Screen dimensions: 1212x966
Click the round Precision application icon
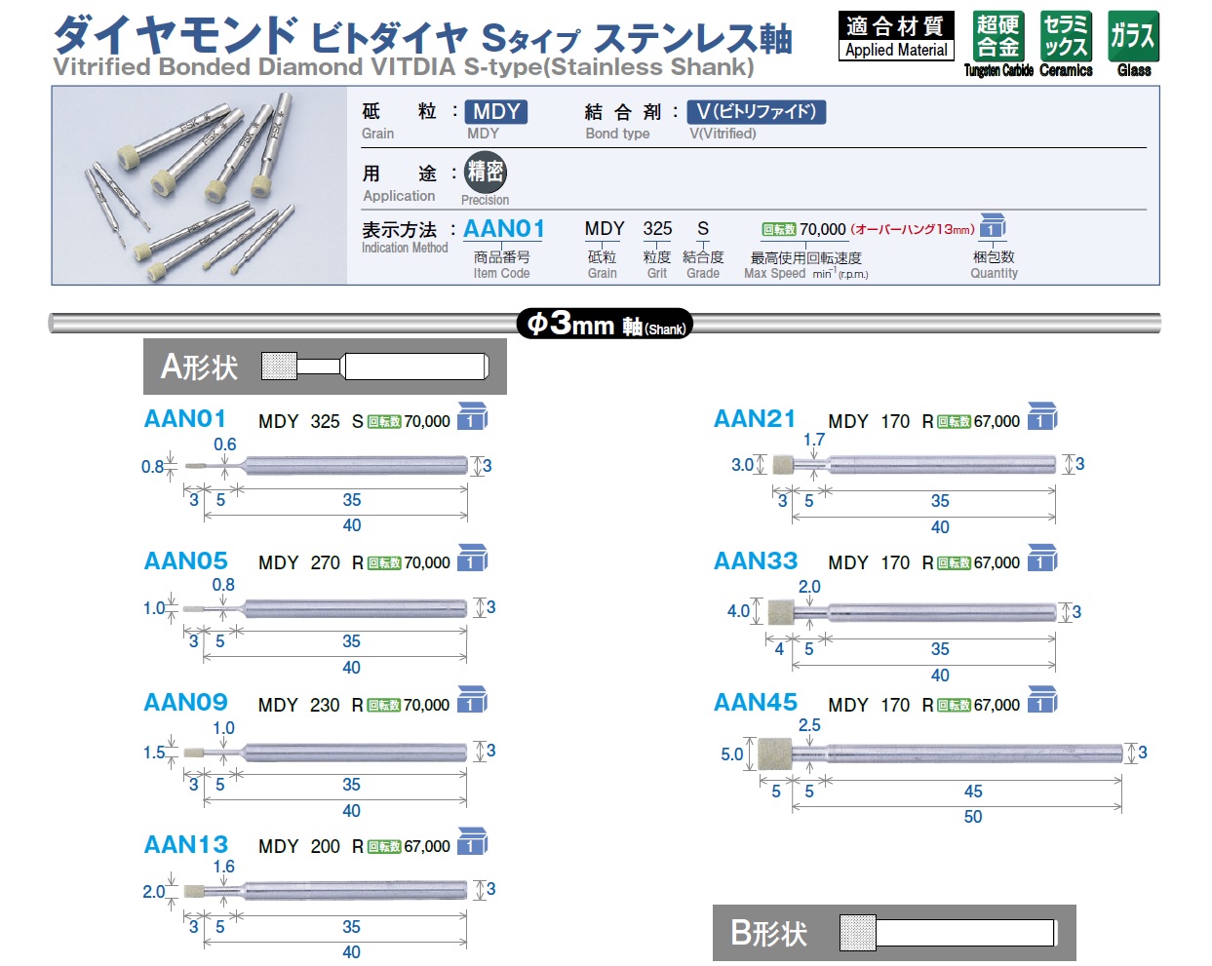point(485,173)
